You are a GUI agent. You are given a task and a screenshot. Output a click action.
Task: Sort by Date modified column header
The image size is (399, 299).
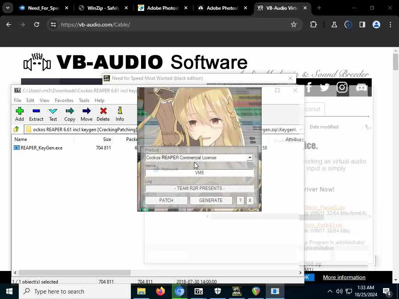click(324, 127)
